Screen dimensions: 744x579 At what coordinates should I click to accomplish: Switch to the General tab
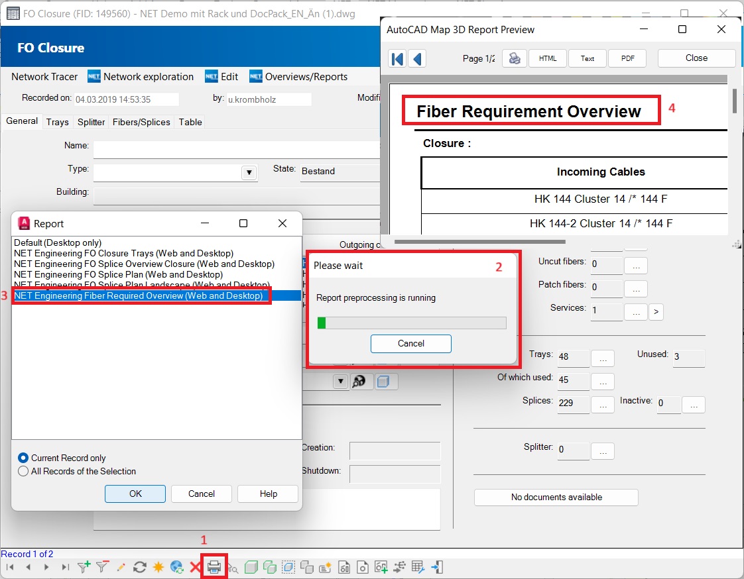tap(22, 121)
